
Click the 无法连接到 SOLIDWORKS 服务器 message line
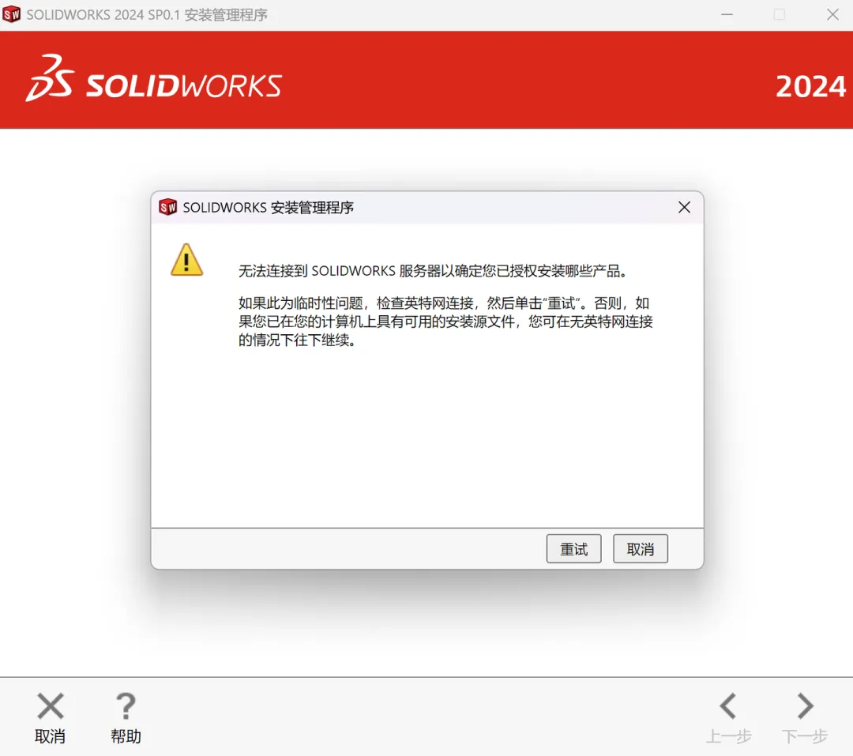point(434,271)
